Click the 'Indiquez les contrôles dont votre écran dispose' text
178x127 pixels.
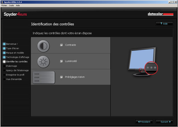click(62, 33)
